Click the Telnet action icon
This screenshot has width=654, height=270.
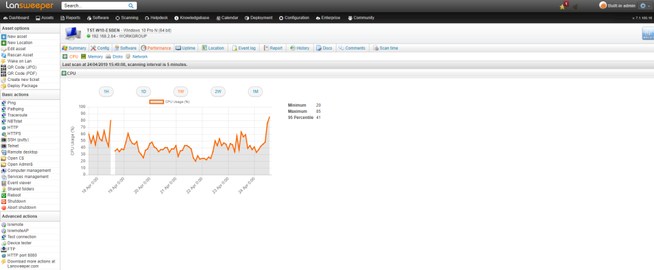click(4, 146)
